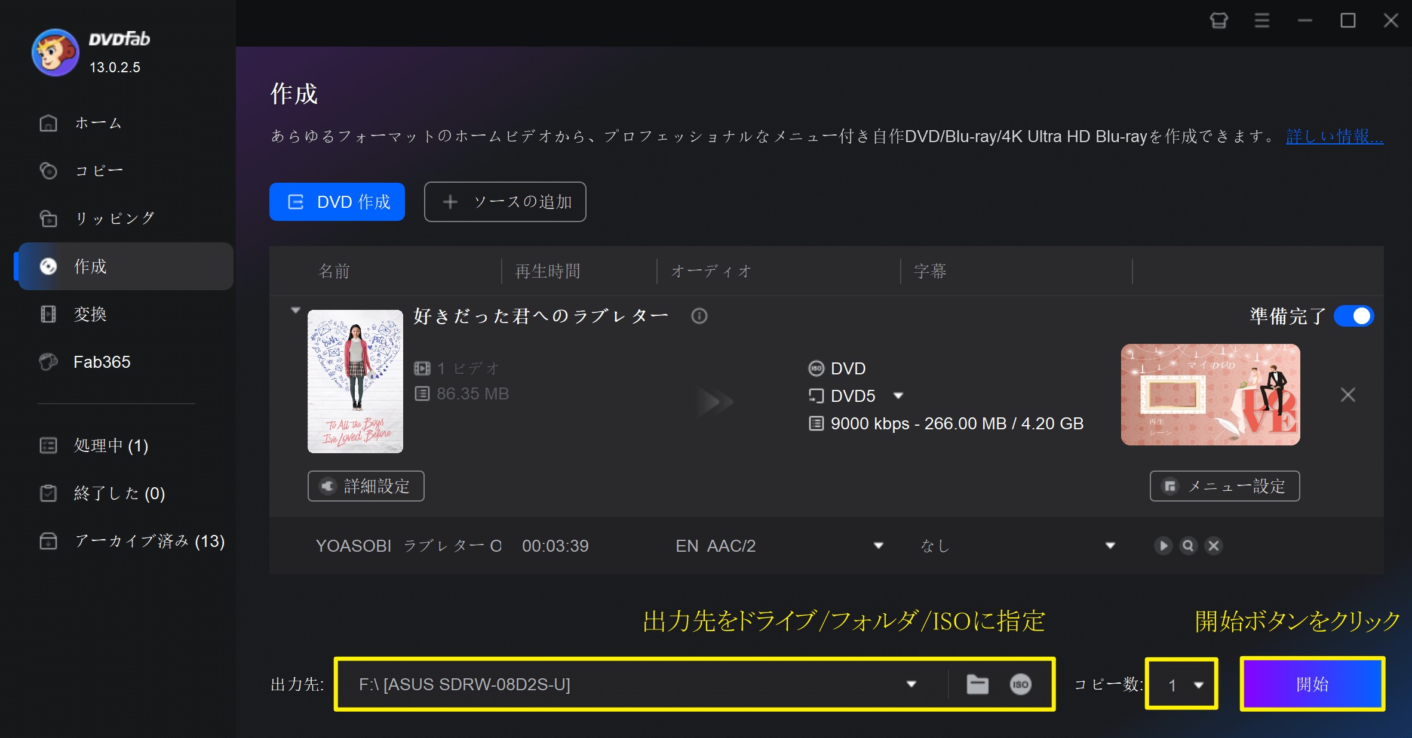Open the skin/theme shirt icon
1412x738 pixels.
(x=1218, y=21)
